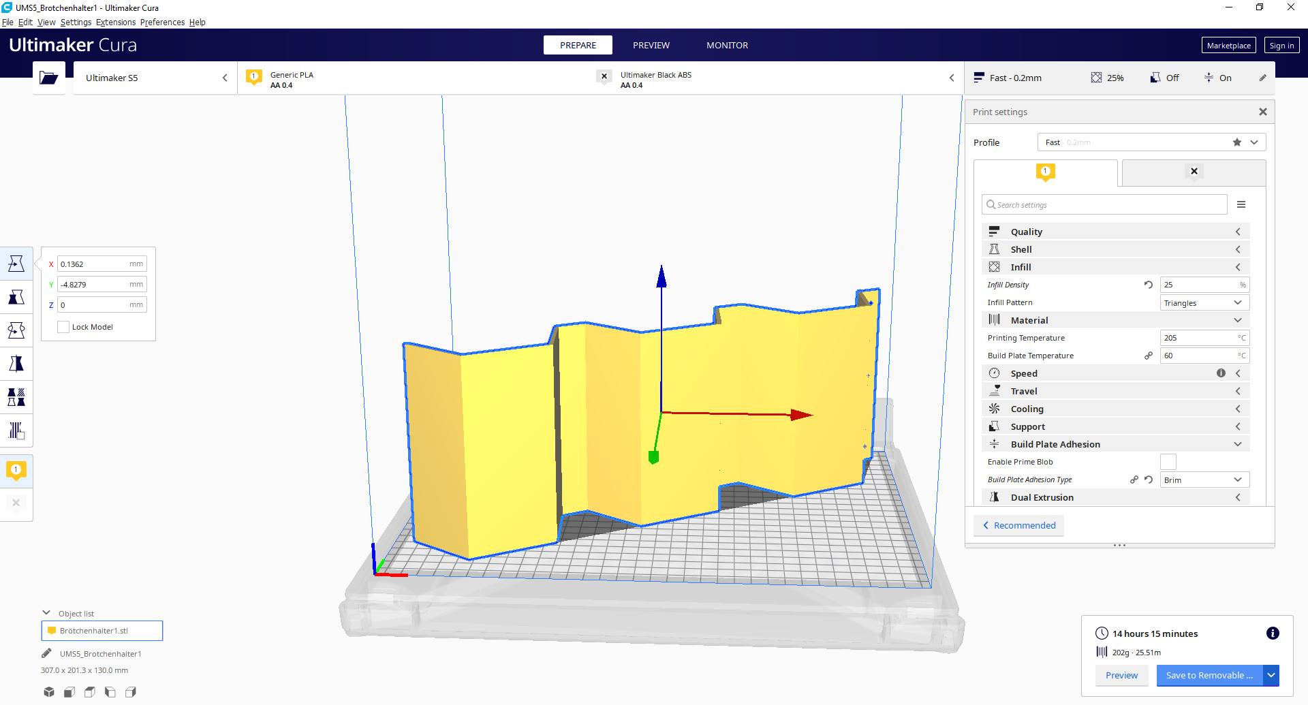Select the Mirror tool in left toolbar
This screenshot has width=1308, height=705.
point(16,364)
